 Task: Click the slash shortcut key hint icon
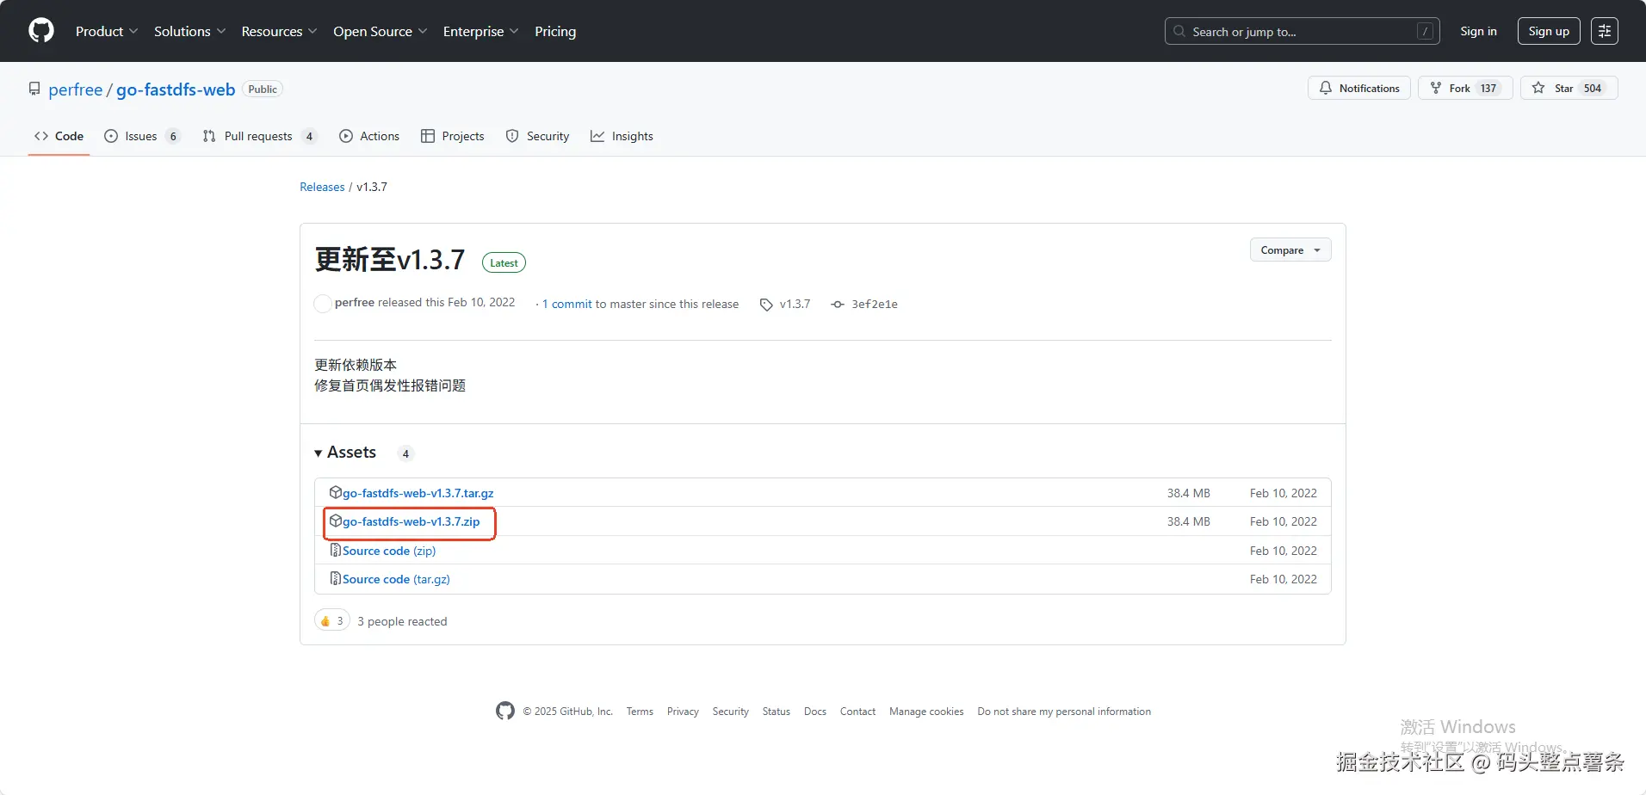pos(1426,31)
